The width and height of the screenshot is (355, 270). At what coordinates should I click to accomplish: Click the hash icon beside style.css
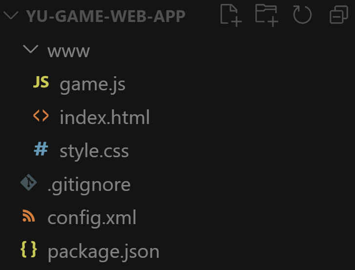tap(41, 149)
